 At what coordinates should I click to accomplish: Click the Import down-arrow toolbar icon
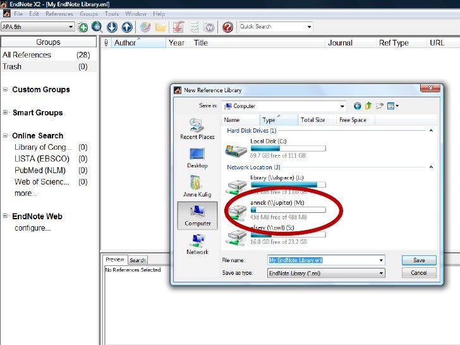(112, 27)
